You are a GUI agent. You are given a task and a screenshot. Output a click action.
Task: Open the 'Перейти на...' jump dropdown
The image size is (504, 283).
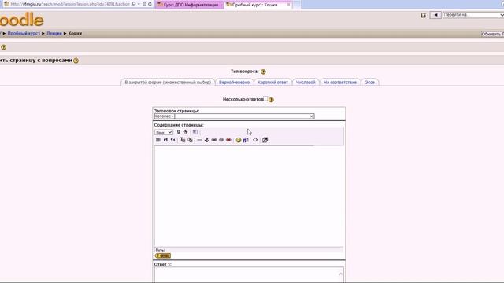[x=473, y=15]
